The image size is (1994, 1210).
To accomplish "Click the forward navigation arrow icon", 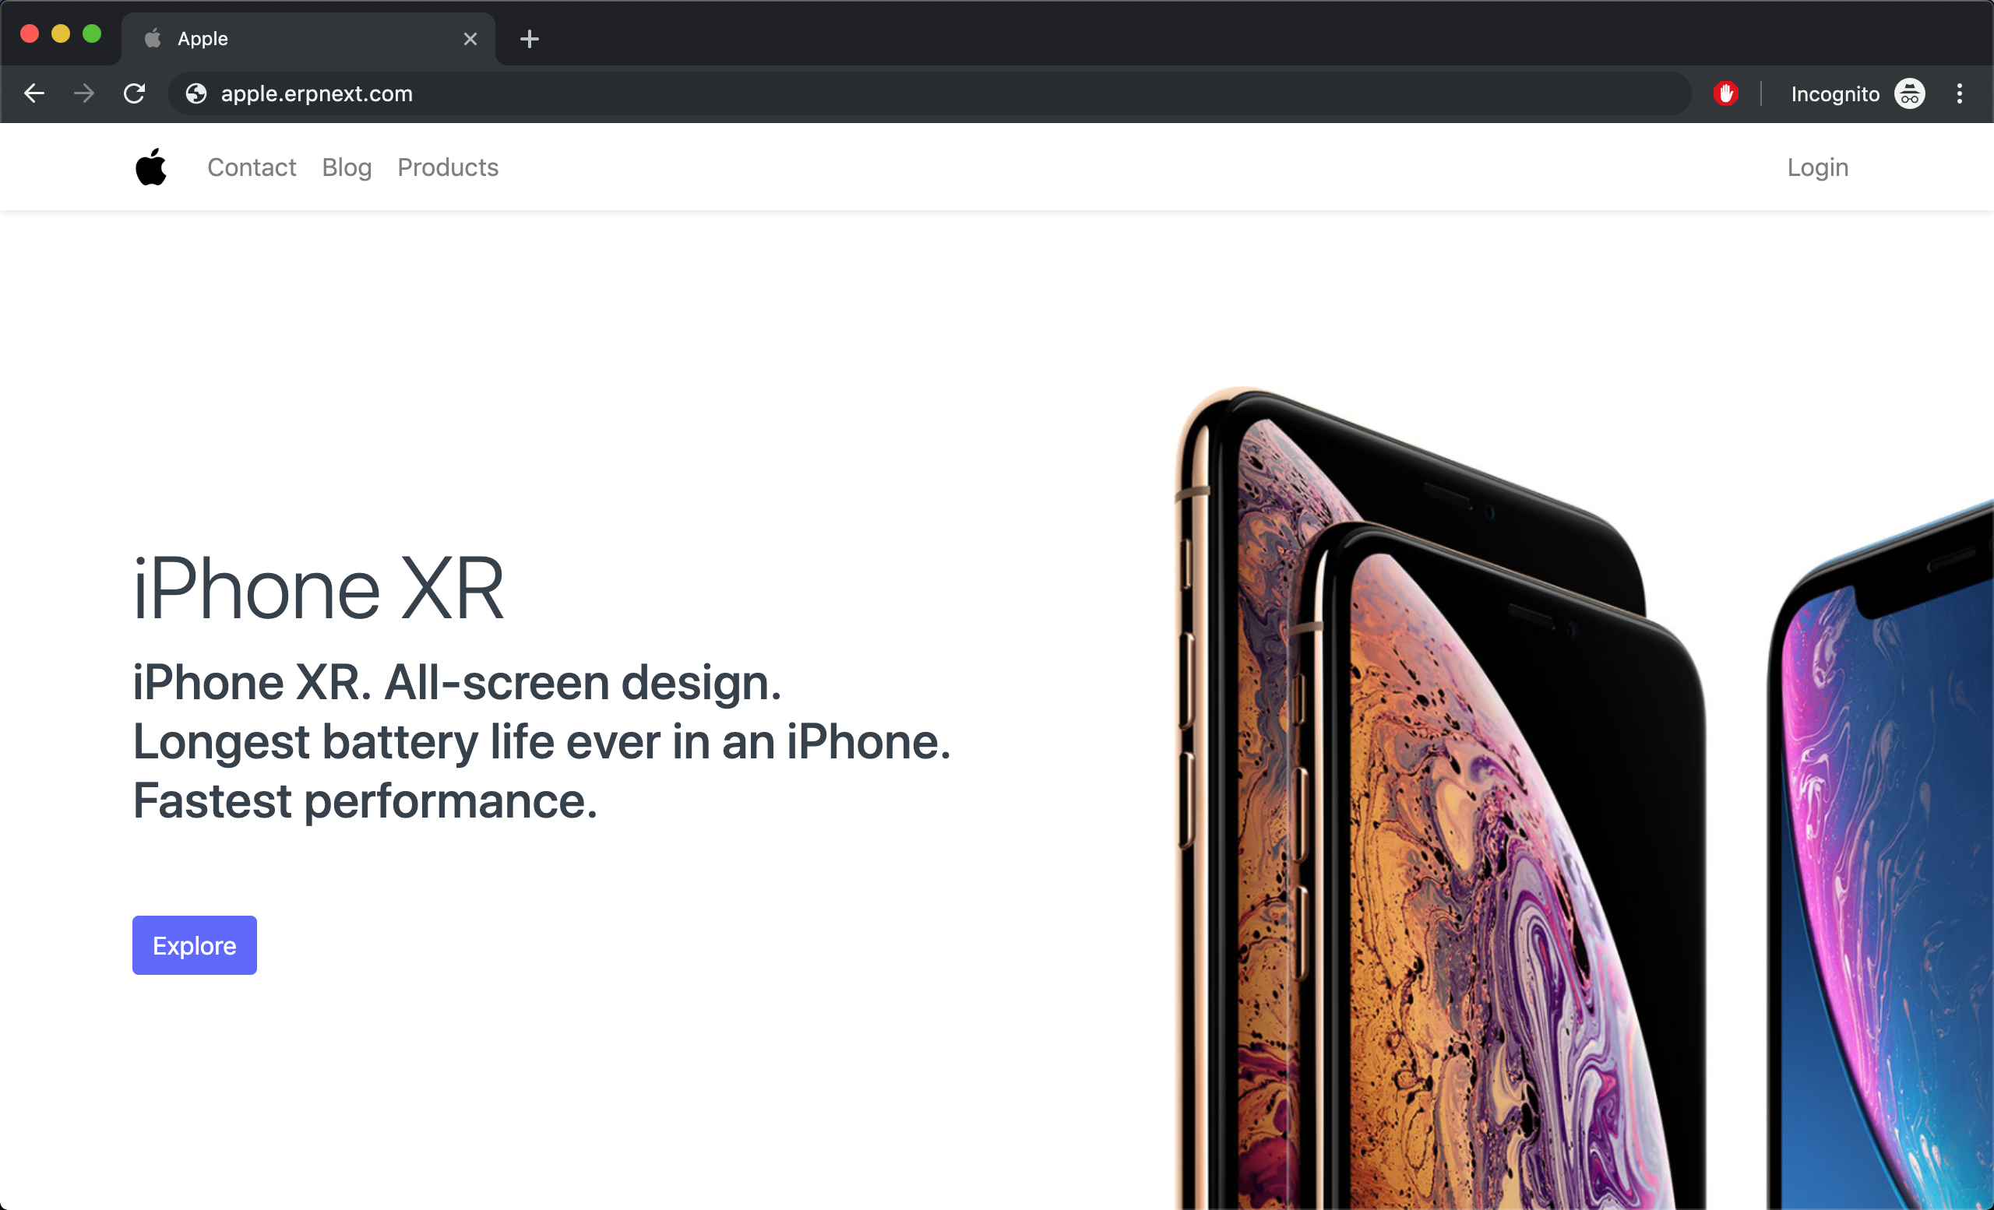I will pos(83,93).
